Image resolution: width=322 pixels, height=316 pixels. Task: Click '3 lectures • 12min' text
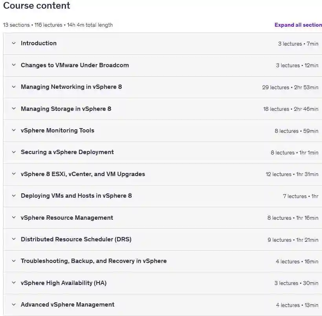tap(297, 65)
